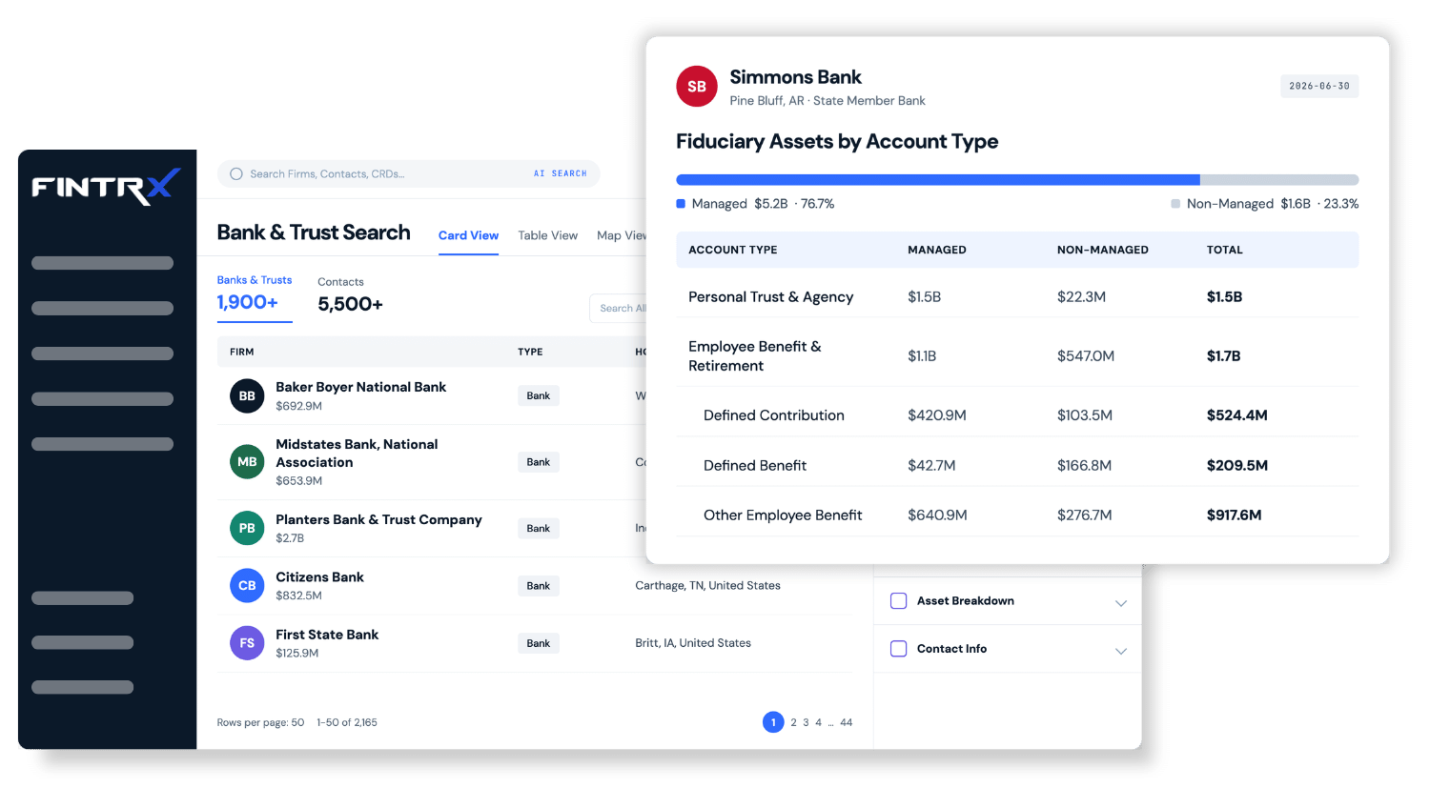Click the NON-MANAGED column header
This screenshot has height=788, width=1430.
pyautogui.click(x=1102, y=251)
